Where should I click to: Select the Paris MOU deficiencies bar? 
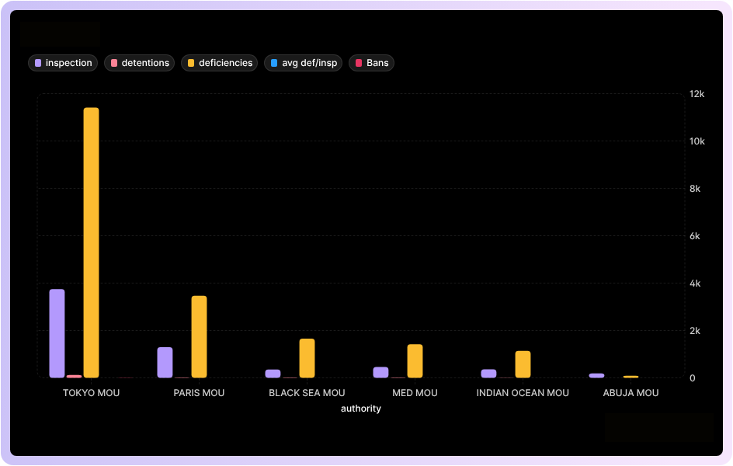tap(199, 336)
